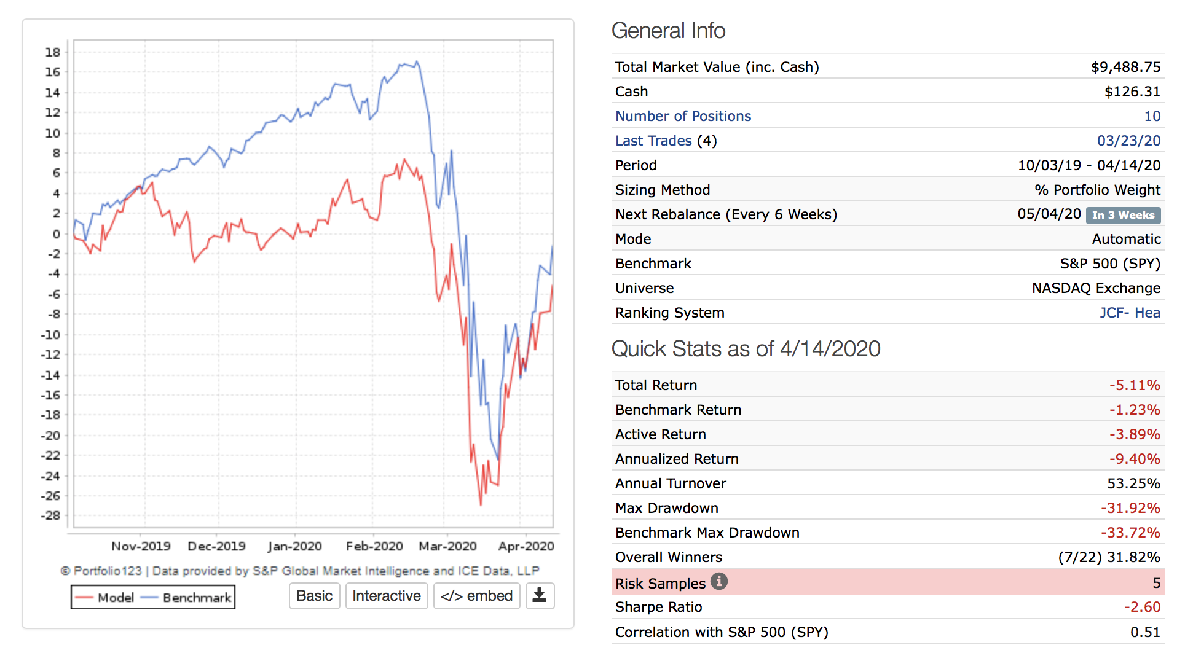Click the Risk Samples info icon
This screenshot has width=1185, height=661.
(719, 581)
